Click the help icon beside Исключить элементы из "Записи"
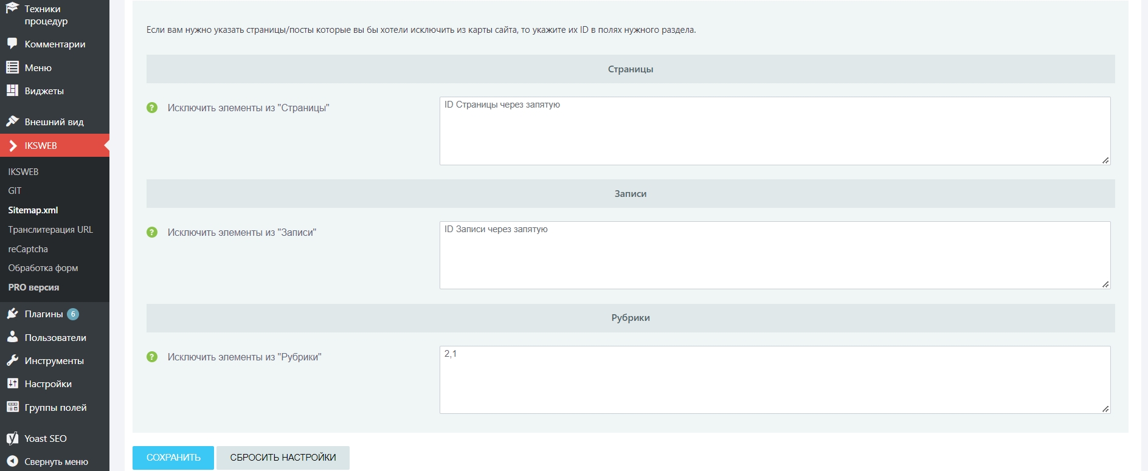This screenshot has height=471, width=1148. point(152,232)
